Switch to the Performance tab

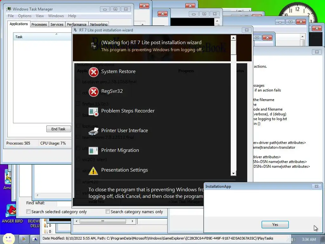[76, 24]
